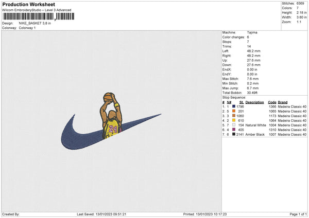This screenshot has height=218, width=309.
Task: Click stitch count "2141" in the last row
Action: pos(240,135)
